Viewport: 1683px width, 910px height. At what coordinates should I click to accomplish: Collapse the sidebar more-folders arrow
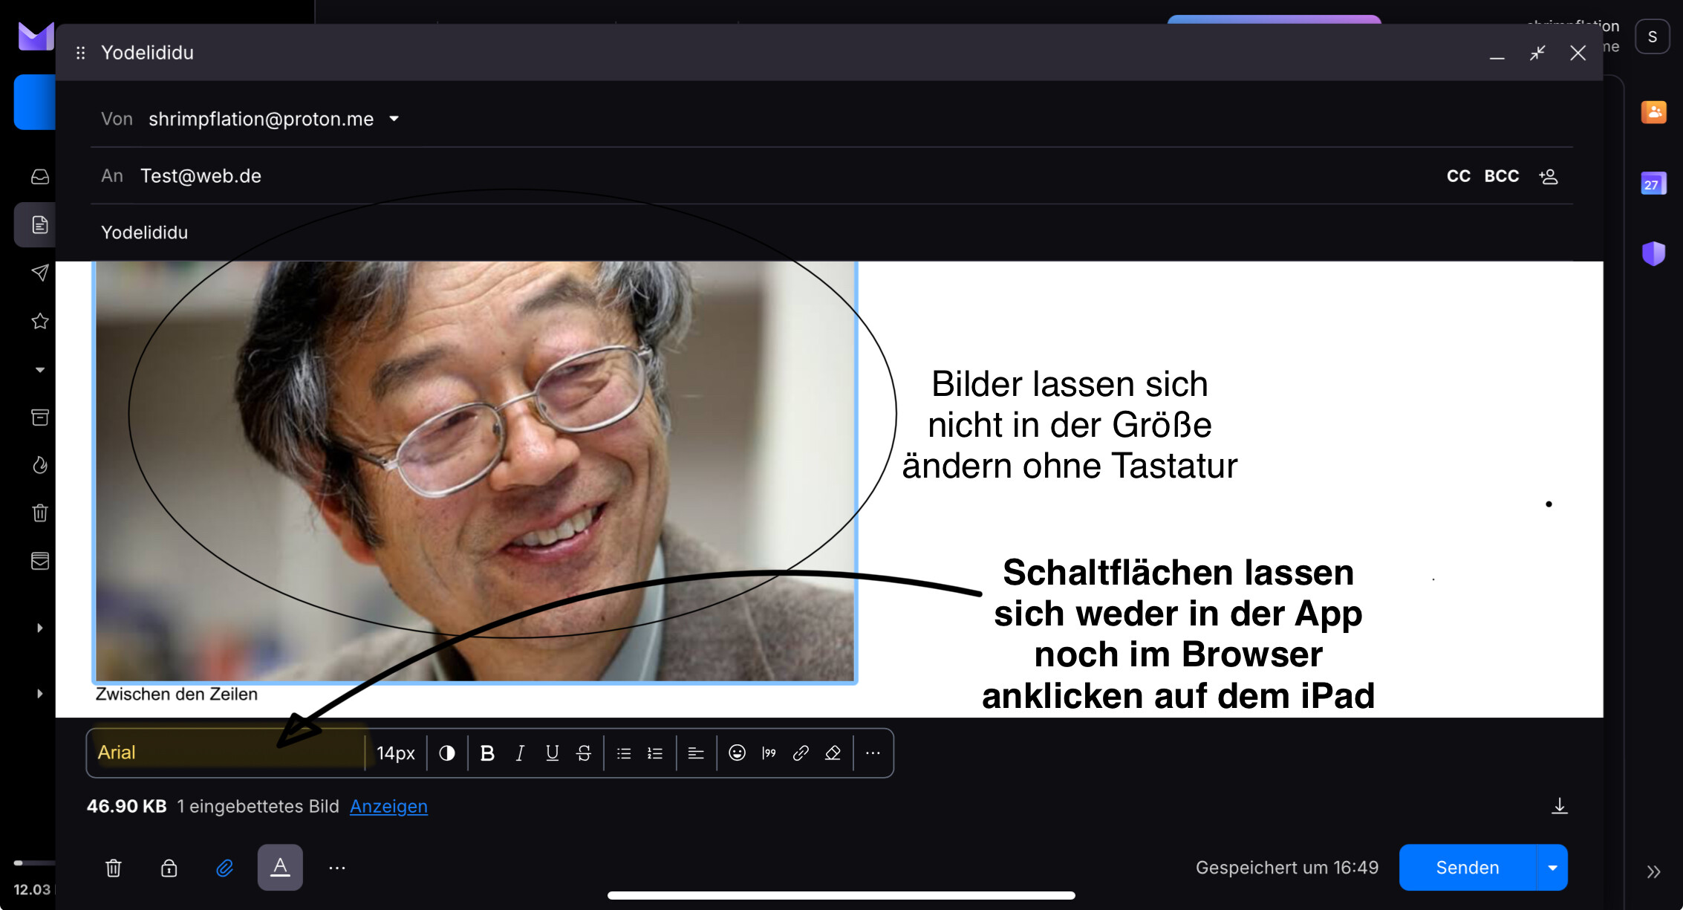pos(40,369)
